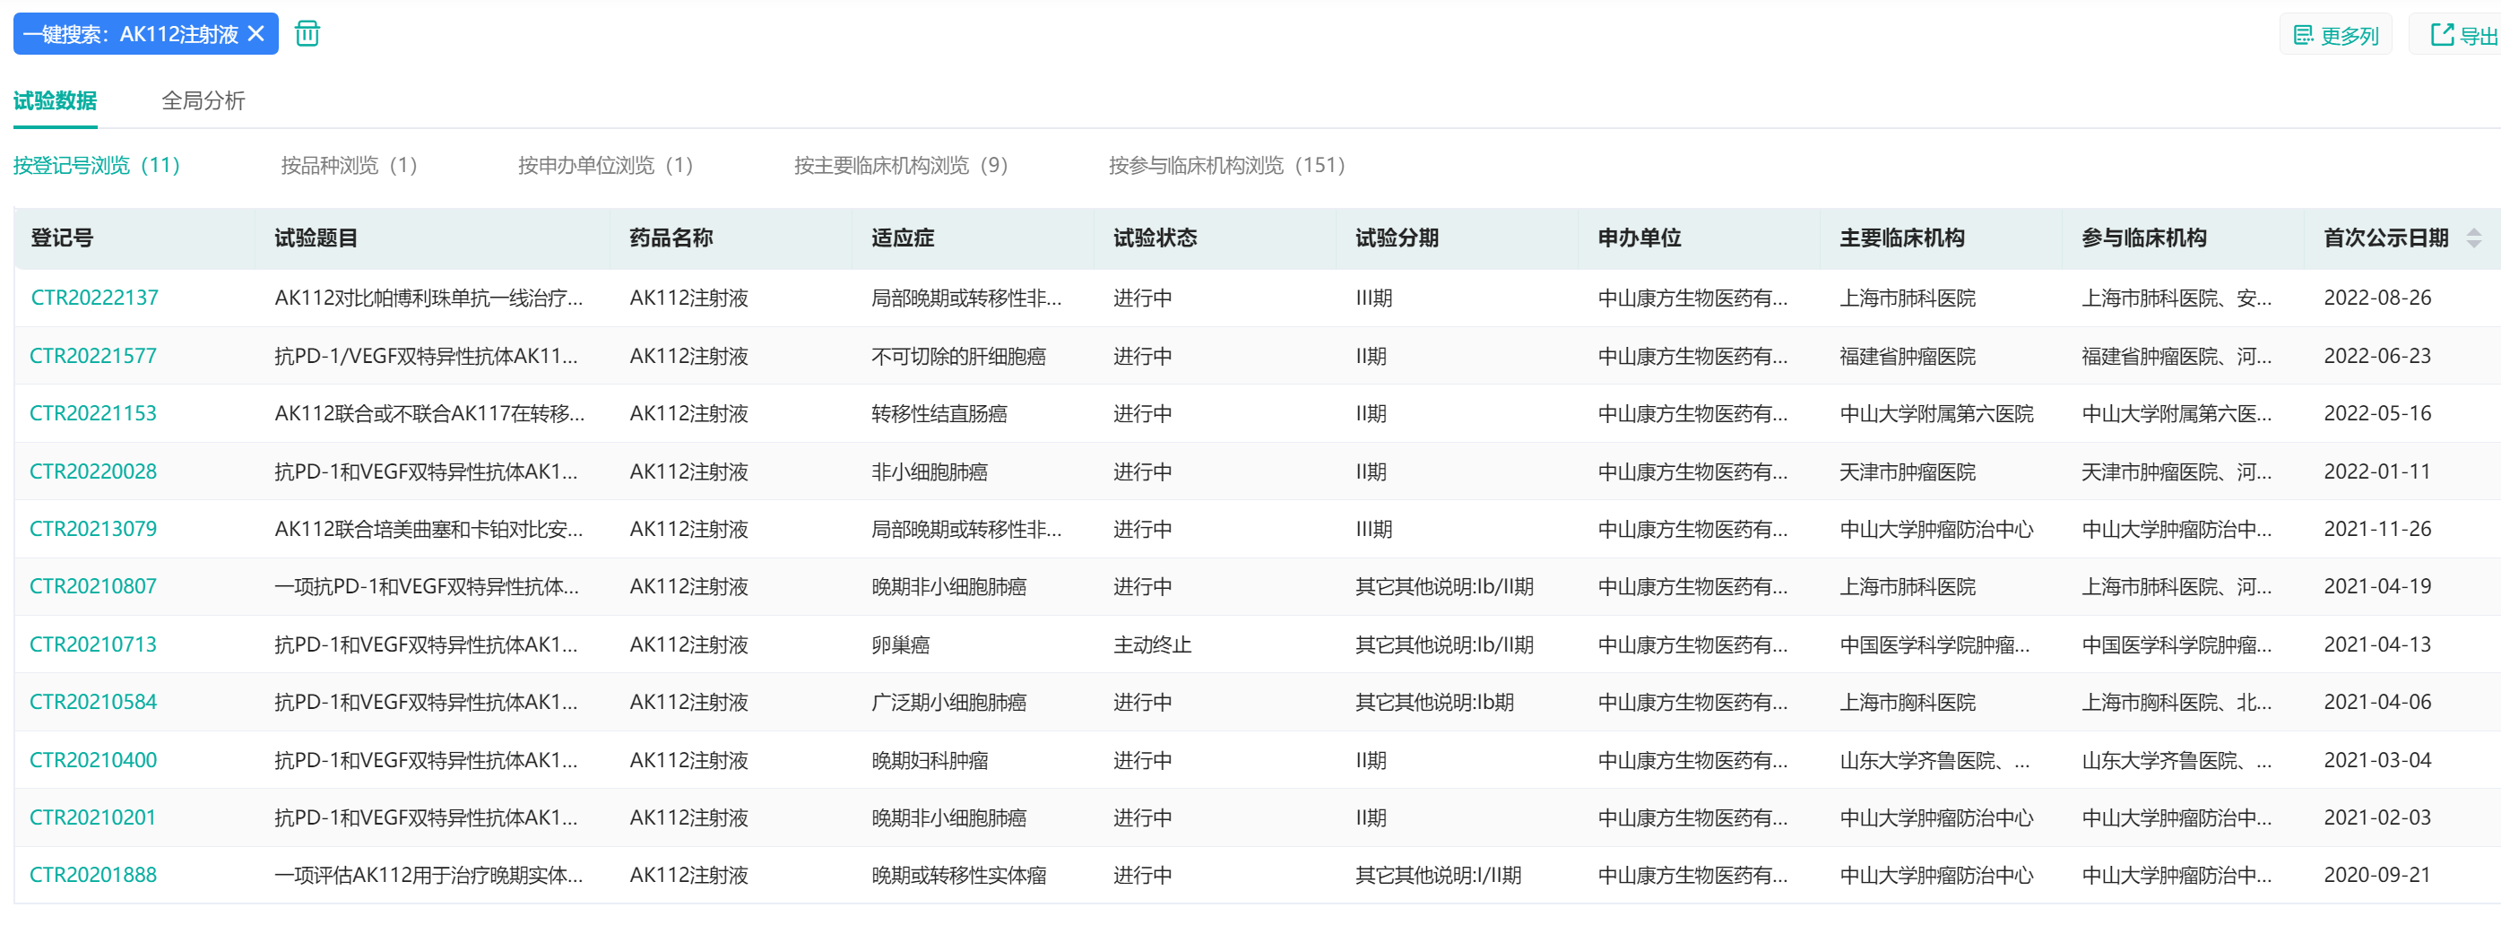Click the 首次公示日期 column header text
The image size is (2501, 925).
click(2386, 238)
